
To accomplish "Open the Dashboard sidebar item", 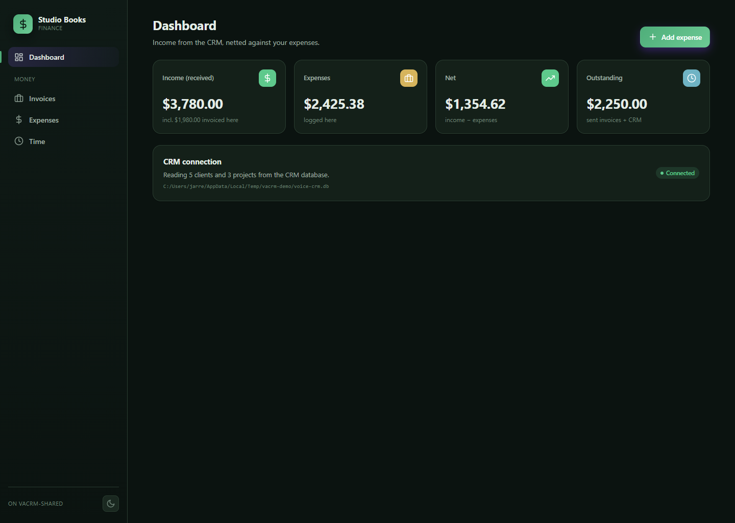I will (x=63, y=57).
